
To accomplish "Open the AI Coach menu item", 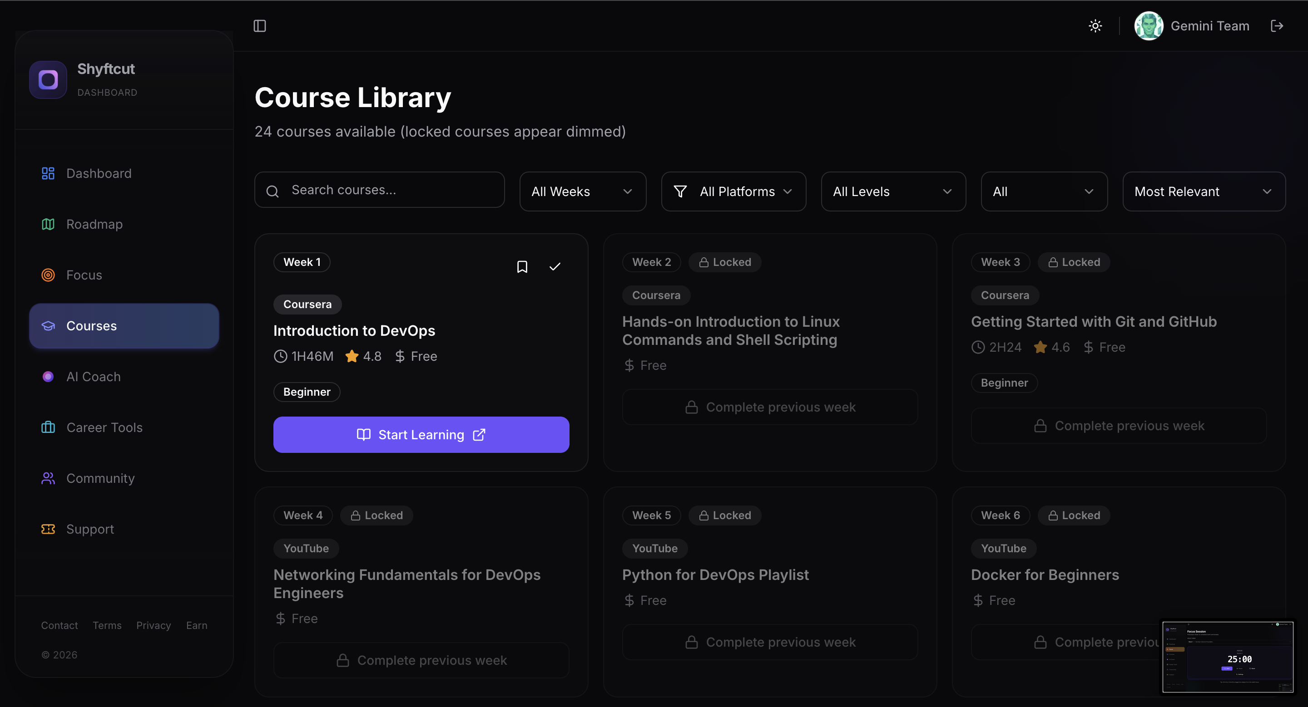I will [x=94, y=377].
